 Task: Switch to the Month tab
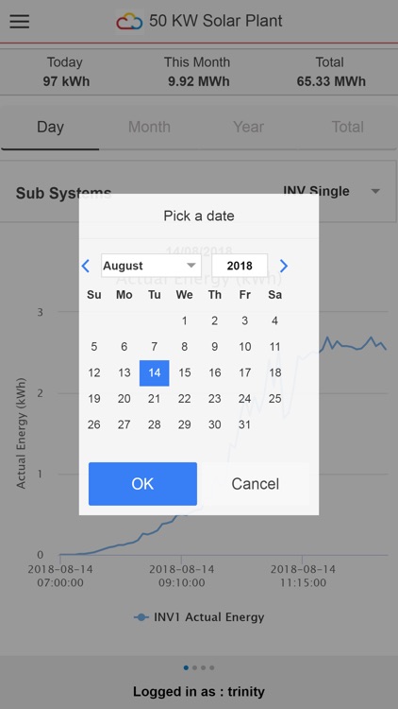click(x=149, y=127)
